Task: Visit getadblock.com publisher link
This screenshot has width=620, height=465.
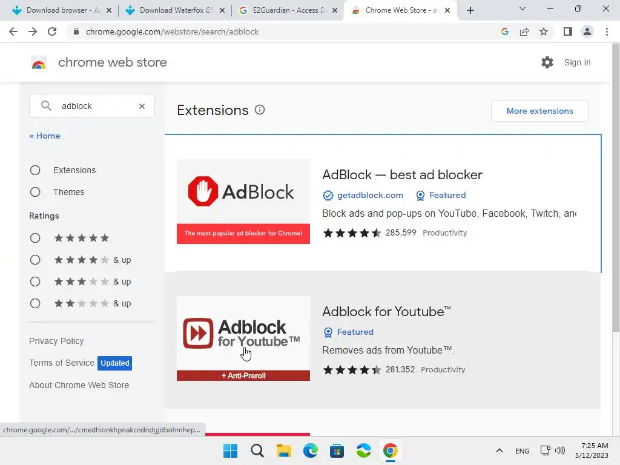Action: click(x=370, y=195)
